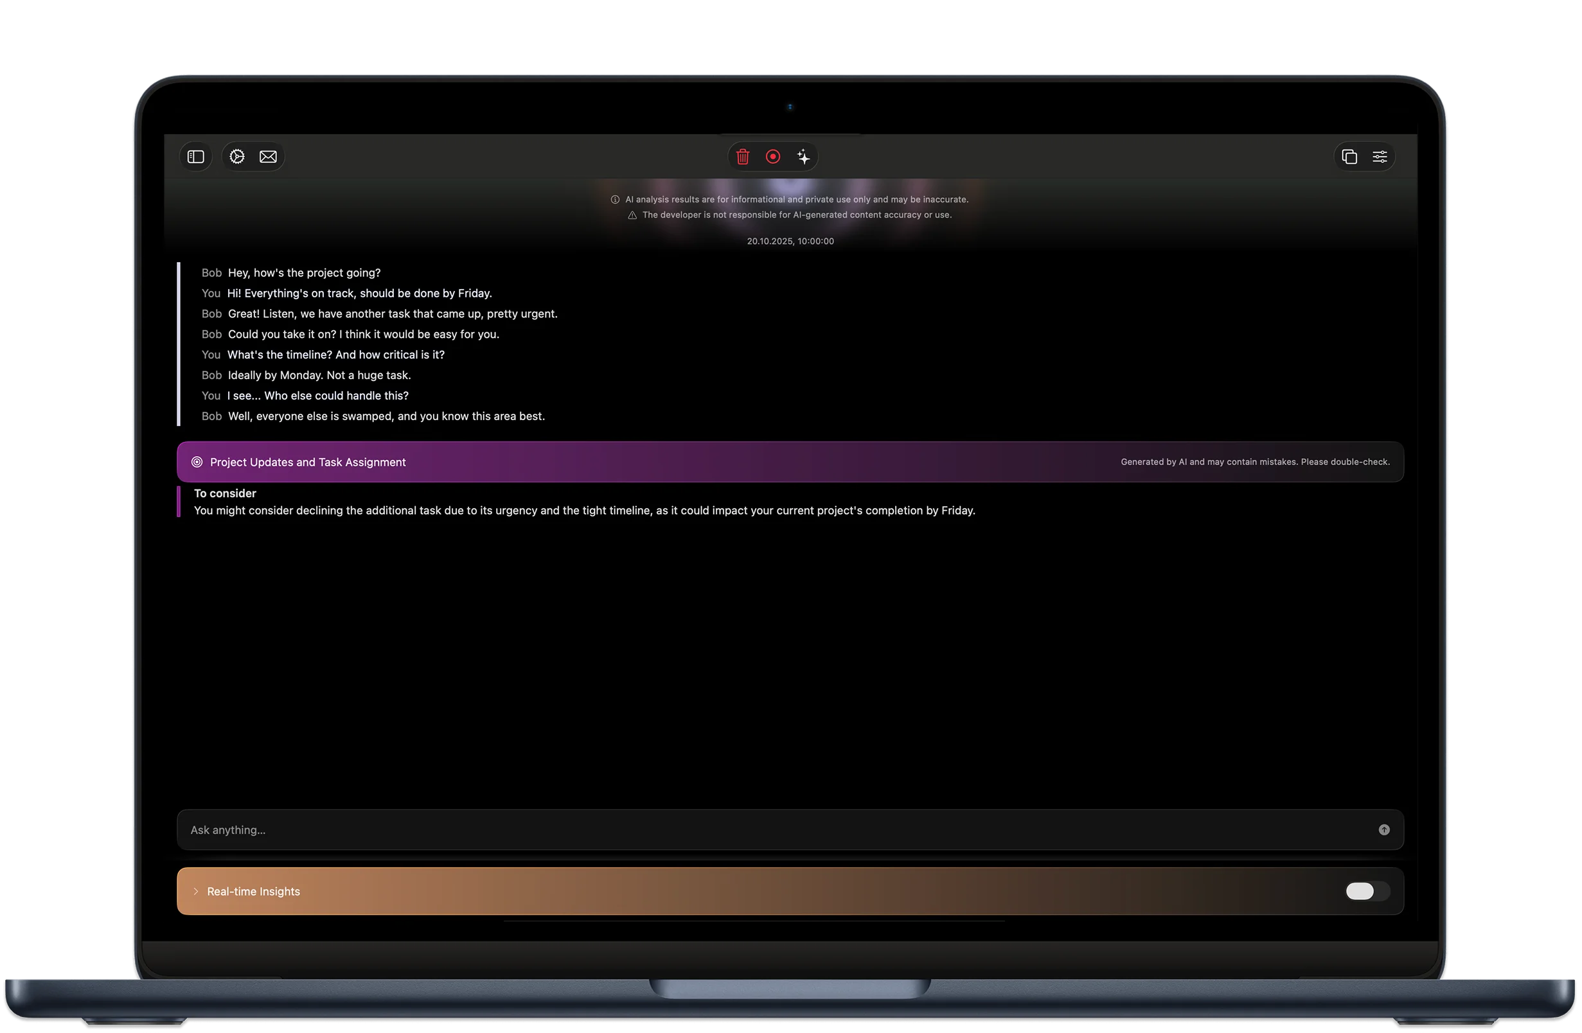Click the target icon beside Project Updates
Image resolution: width=1582 pixels, height=1033 pixels.
point(197,462)
